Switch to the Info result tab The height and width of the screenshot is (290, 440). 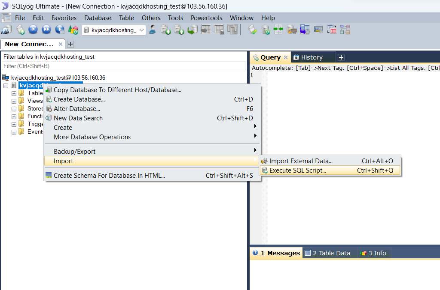pos(373,253)
